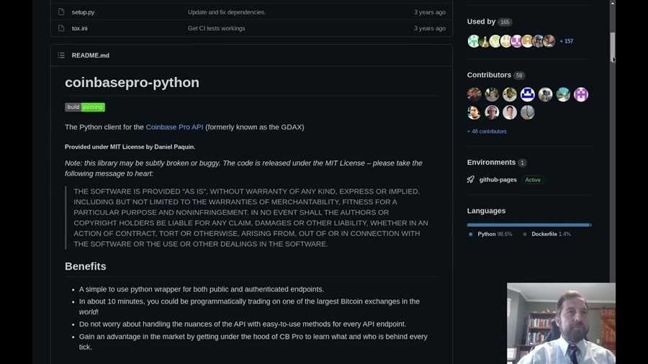Click the README.md header label
This screenshot has height=364, width=648.
pyautogui.click(x=91, y=55)
